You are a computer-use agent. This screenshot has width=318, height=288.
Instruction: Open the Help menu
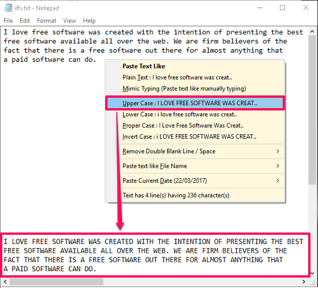click(89, 21)
